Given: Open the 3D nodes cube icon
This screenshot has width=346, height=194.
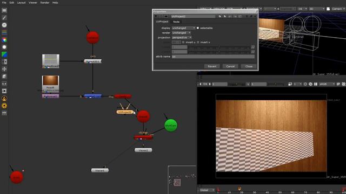Looking at the screenshot, I should 4,77.
